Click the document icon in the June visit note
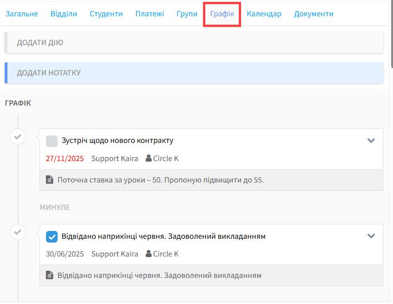 pos(49,275)
